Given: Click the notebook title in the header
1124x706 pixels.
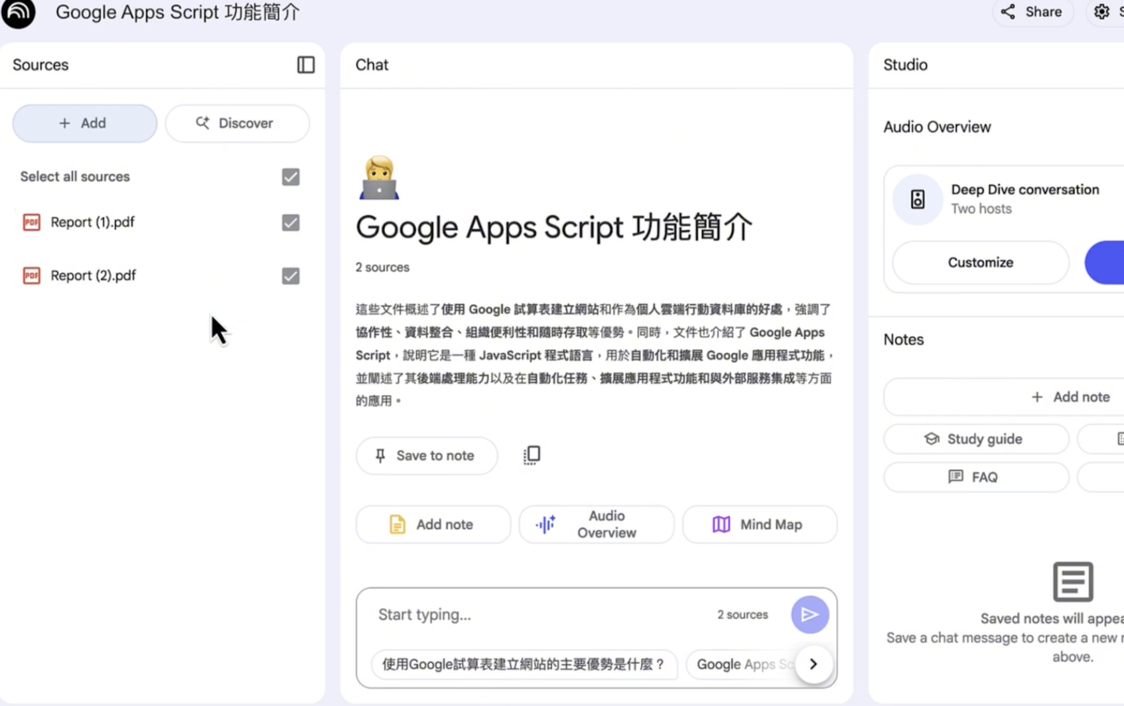Looking at the screenshot, I should [178, 13].
